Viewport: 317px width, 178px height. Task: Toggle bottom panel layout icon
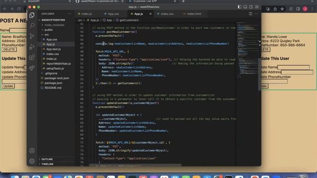[x=245, y=7]
